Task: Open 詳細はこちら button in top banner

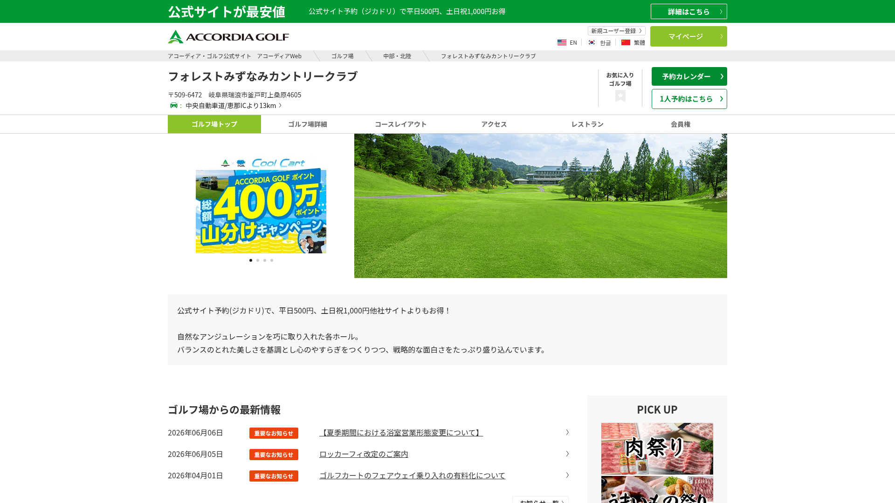Action: (688, 12)
